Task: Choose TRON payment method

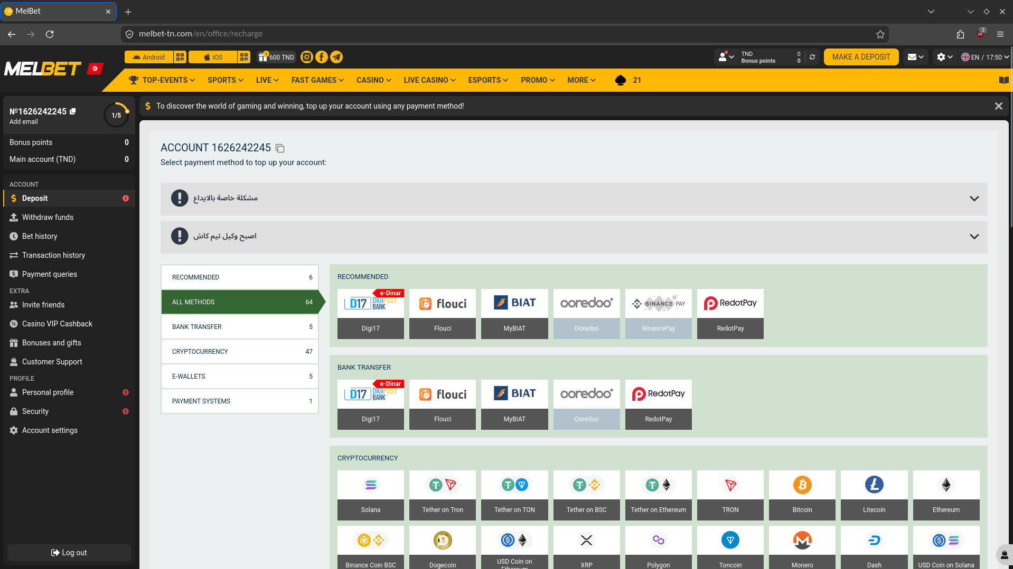Action: [730, 495]
